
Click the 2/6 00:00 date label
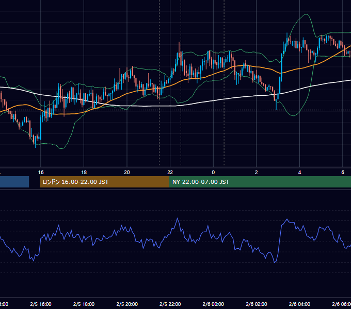coord(213,304)
